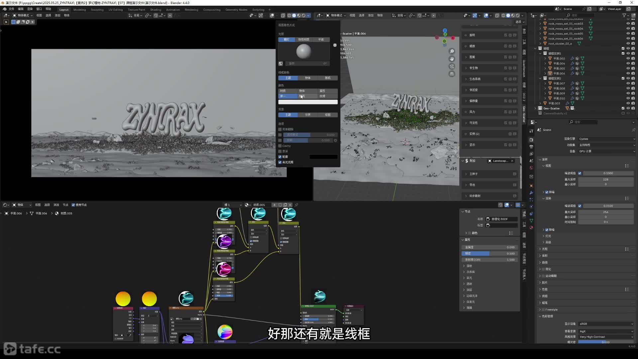Click the pan hand gizmo in right viewport
Image resolution: width=638 pixels, height=359 pixels.
click(452, 59)
